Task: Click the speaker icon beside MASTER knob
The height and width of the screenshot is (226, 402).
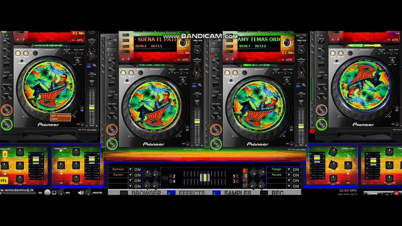Action: point(81,192)
